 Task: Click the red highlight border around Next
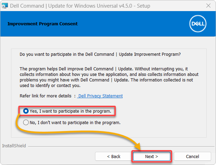click(x=151, y=151)
